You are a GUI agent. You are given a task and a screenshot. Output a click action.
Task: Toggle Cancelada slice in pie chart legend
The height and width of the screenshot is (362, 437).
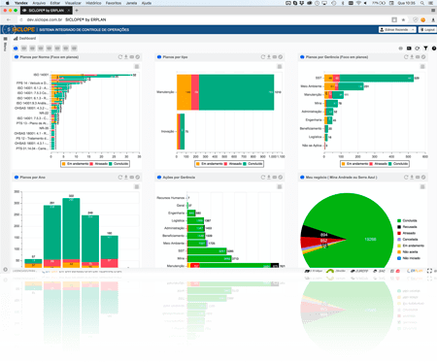click(x=408, y=240)
